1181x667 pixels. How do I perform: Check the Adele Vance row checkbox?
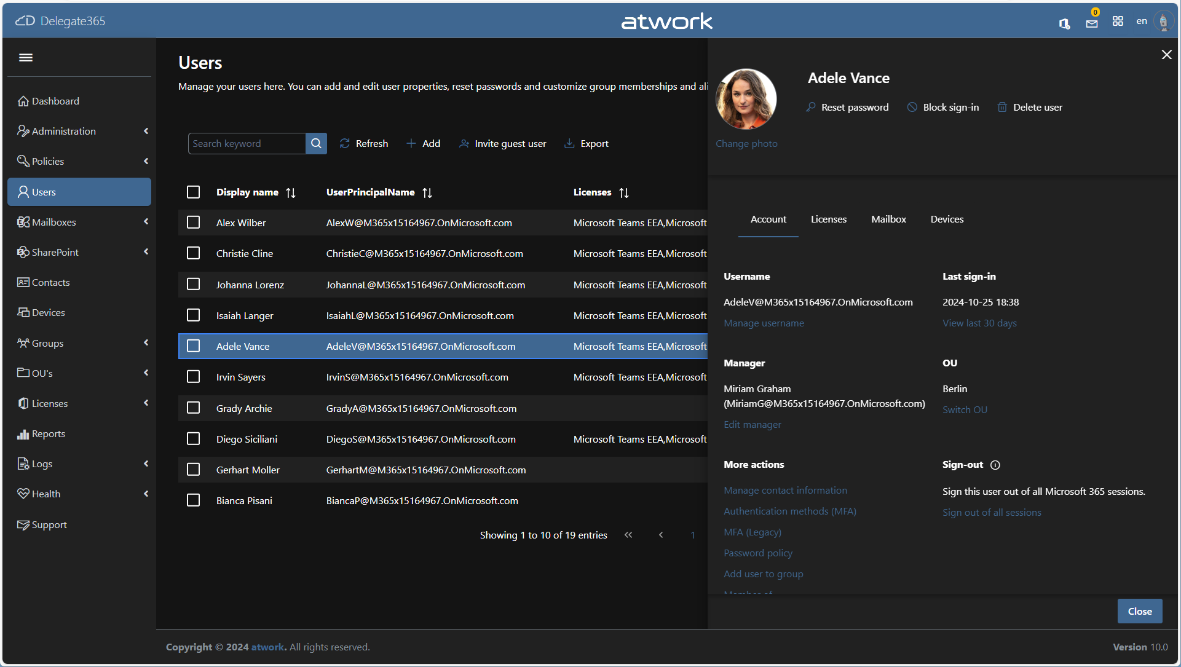point(193,345)
